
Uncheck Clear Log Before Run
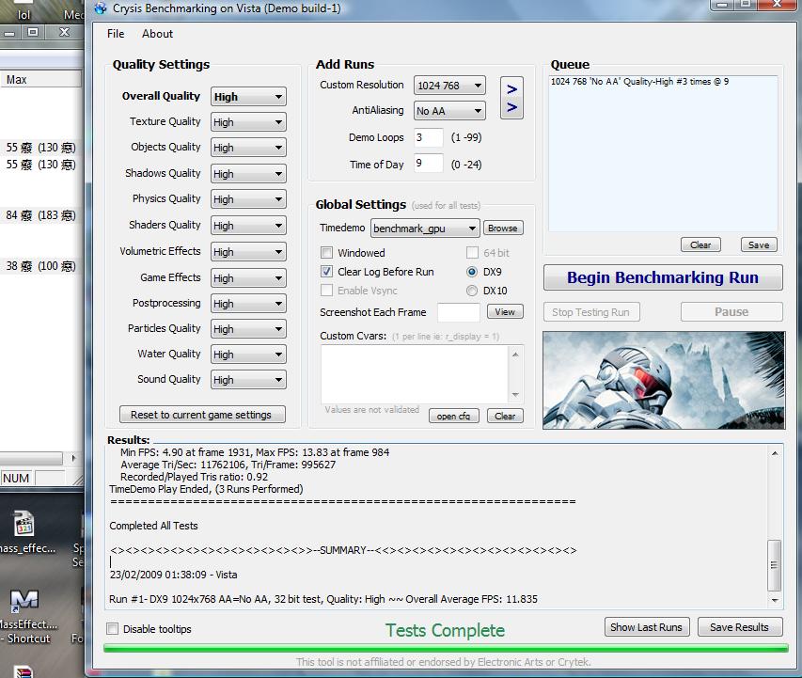pos(326,272)
